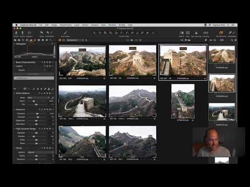Open the Window menu in menu bar

pyautogui.click(x=112, y=25)
